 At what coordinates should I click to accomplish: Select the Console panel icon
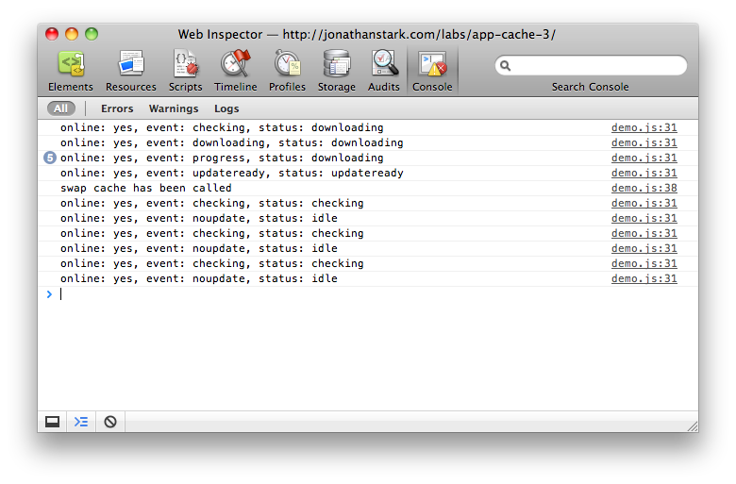click(x=432, y=71)
